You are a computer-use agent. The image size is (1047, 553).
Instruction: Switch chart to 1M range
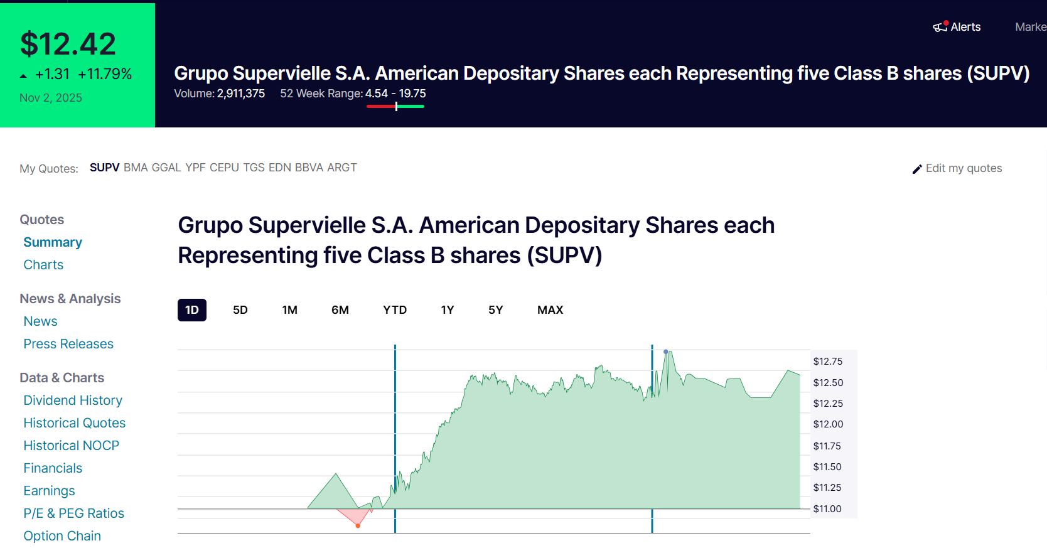tap(289, 310)
